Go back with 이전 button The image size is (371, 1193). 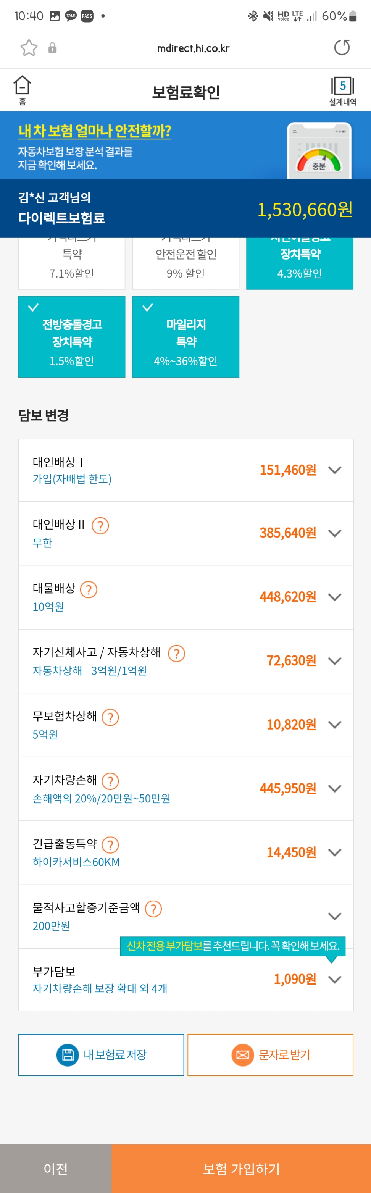tap(56, 1169)
